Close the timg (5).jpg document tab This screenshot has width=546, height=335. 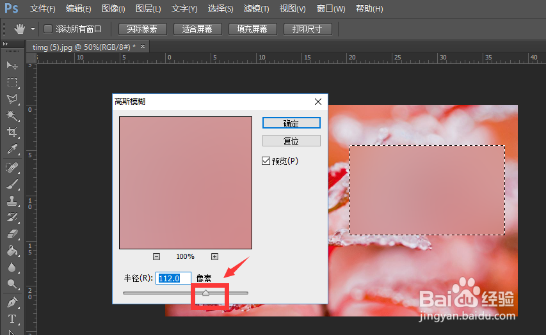tap(143, 46)
